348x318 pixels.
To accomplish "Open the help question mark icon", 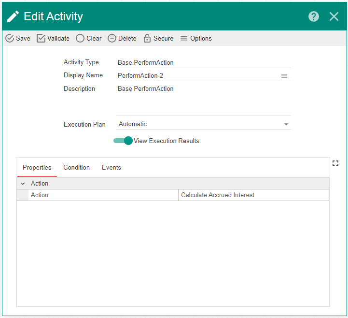I will [x=314, y=16].
